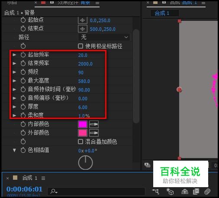219x198 pixels.
Task: Click the timeline layer search field
Action: pos(97,191)
